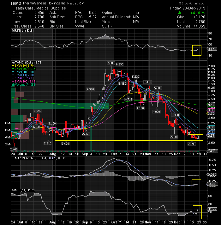
Task: Click the EMA(200) 4.17 legend entry
Action: click(23, 69)
